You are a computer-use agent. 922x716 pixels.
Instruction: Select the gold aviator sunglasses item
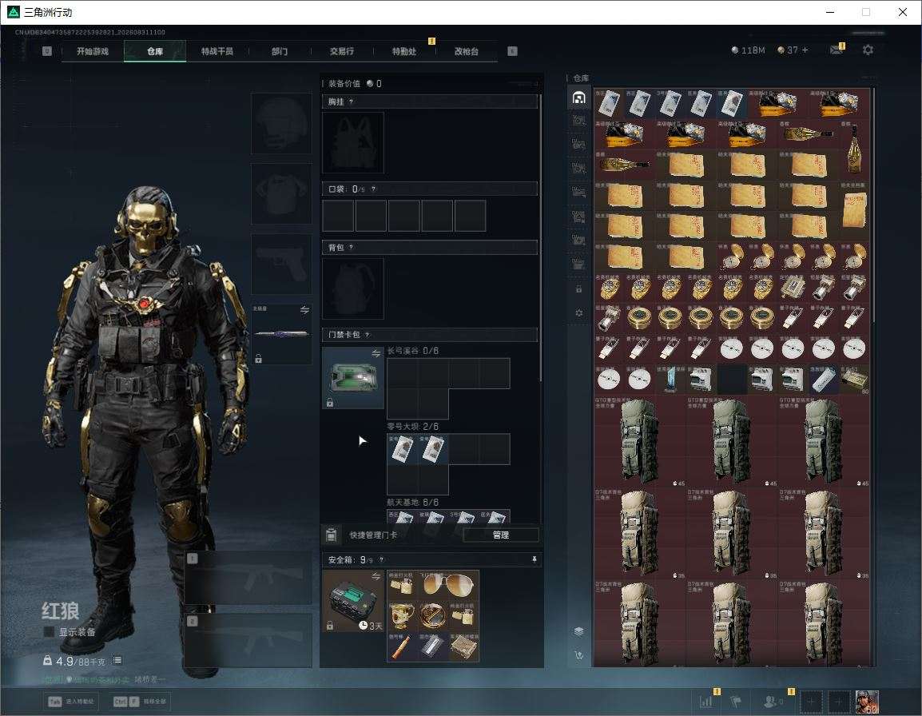click(449, 585)
